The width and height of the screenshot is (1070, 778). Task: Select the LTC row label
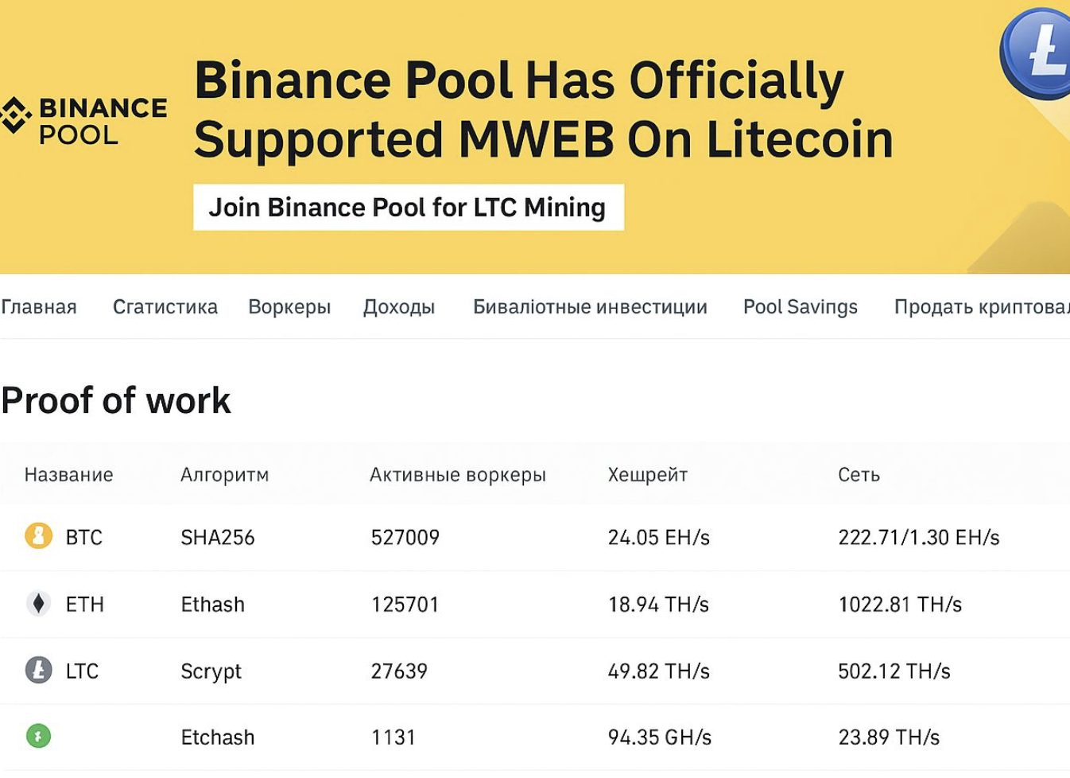[83, 671]
